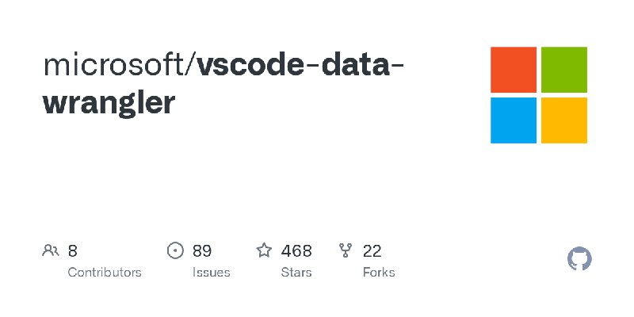
Task: Select the Issues label
Action: 211,273
